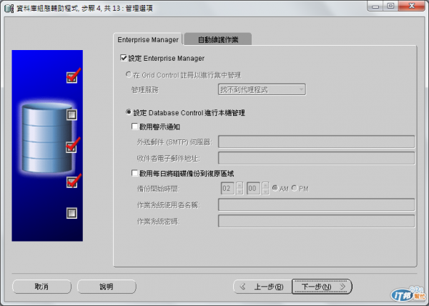
Task: Minimize the wizard window
Action: 375,6
